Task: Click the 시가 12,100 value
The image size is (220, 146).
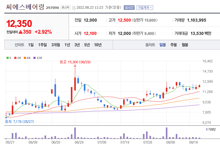Action: coord(90,33)
